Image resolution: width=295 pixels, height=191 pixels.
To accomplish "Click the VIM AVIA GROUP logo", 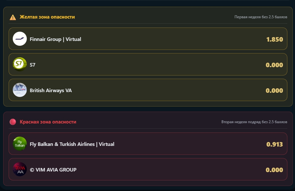I will tap(20, 169).
